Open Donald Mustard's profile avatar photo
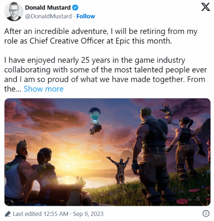This screenshot has width=214, height=221. (14, 11)
